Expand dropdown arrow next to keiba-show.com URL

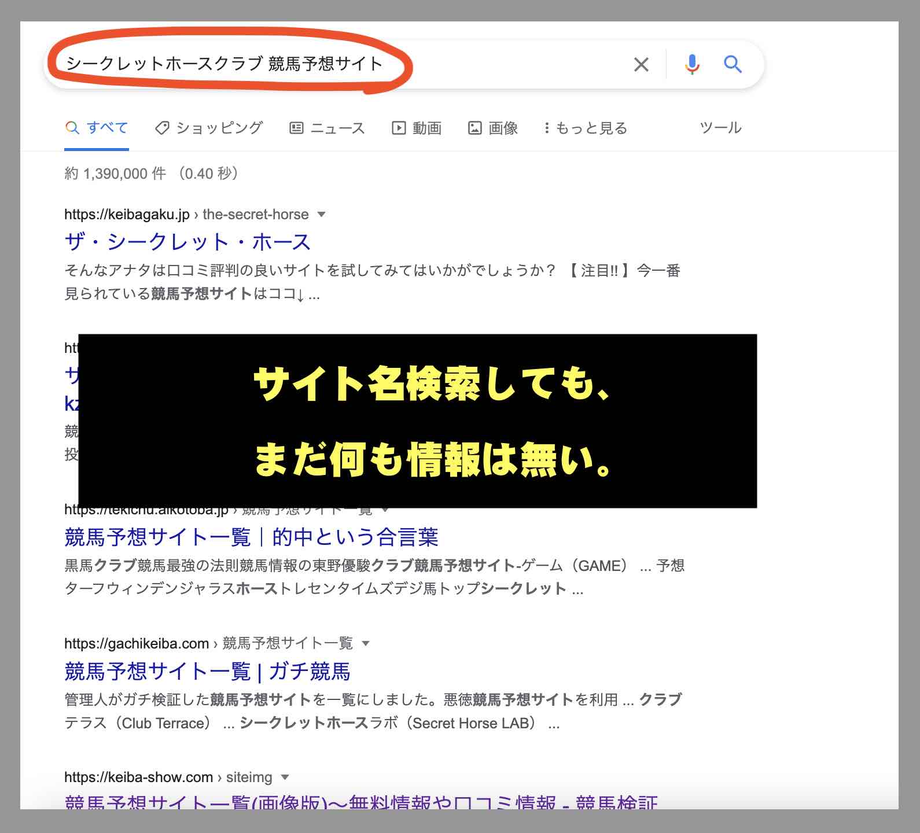[285, 777]
